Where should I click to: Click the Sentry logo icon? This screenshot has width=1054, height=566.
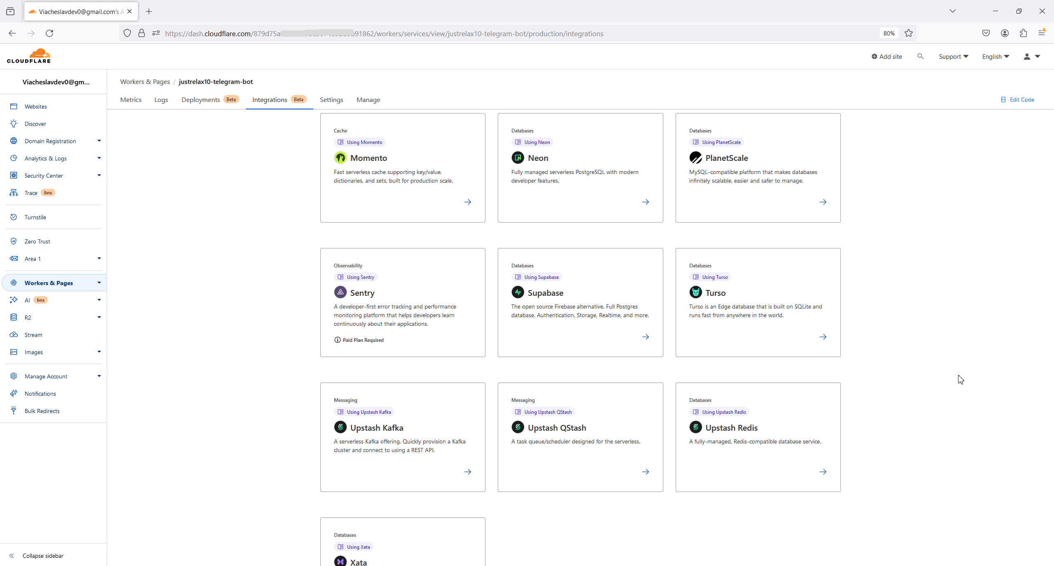point(340,292)
